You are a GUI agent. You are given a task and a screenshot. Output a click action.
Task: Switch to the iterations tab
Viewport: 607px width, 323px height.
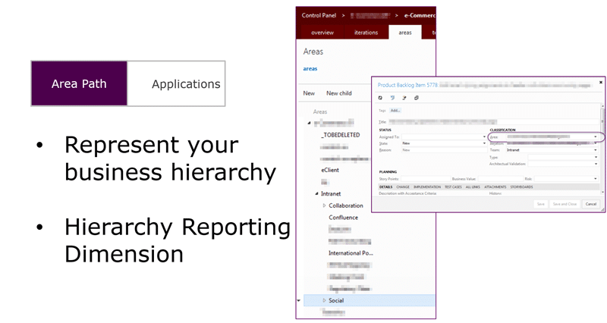(366, 33)
